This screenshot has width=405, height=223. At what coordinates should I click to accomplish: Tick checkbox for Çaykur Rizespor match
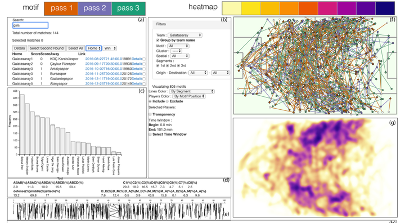pos(144,64)
